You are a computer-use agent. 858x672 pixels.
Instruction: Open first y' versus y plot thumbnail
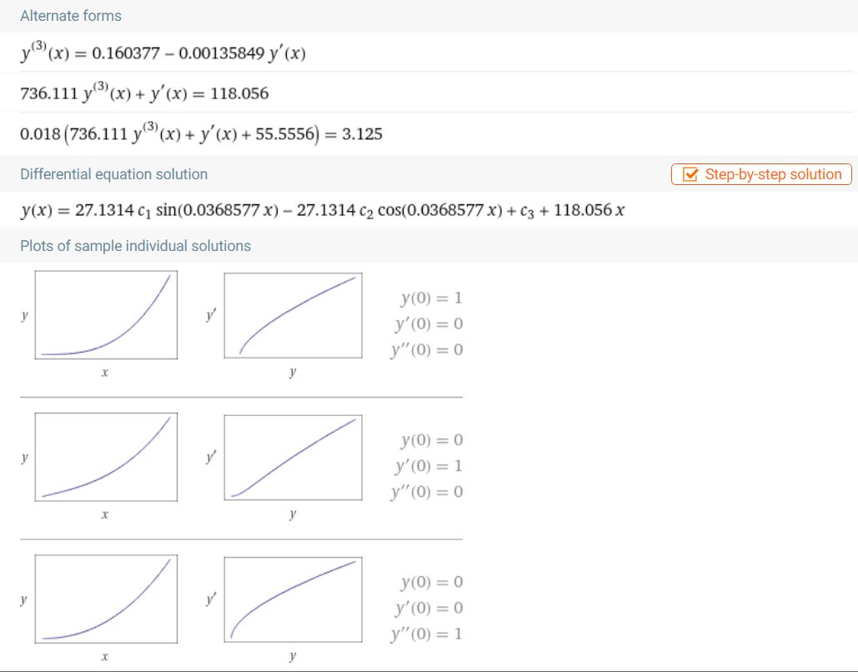294,316
